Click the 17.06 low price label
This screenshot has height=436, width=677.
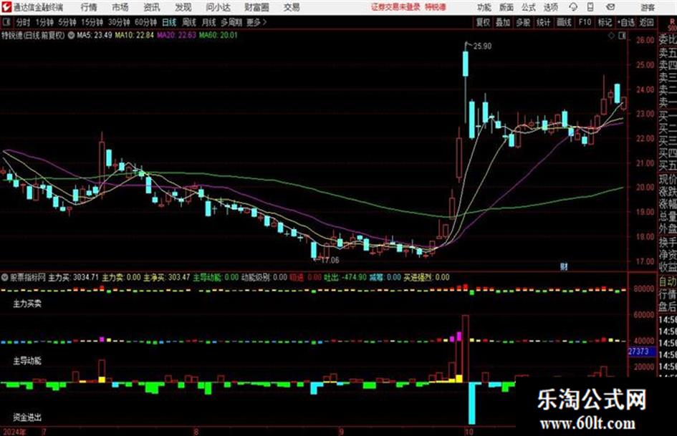330,261
